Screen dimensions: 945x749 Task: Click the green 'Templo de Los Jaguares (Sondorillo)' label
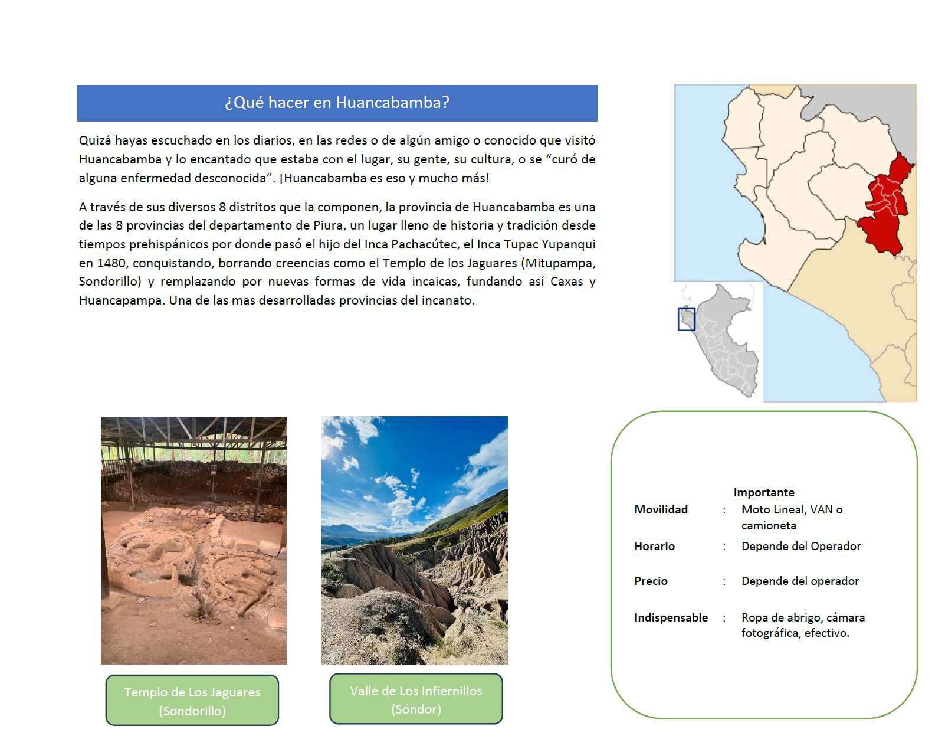point(192,701)
